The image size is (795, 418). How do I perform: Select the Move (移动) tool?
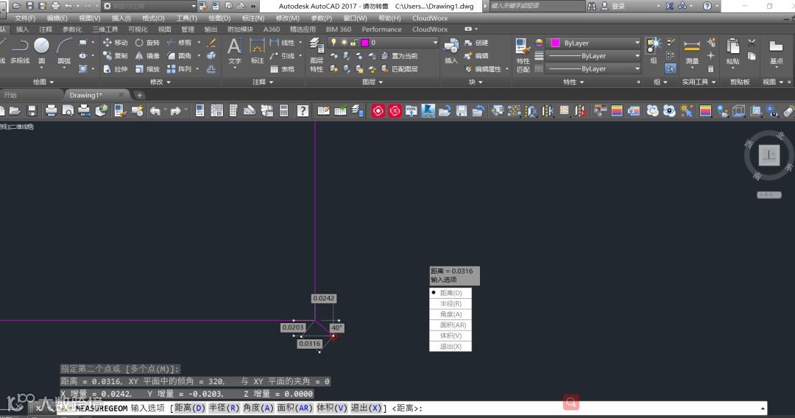(x=115, y=43)
